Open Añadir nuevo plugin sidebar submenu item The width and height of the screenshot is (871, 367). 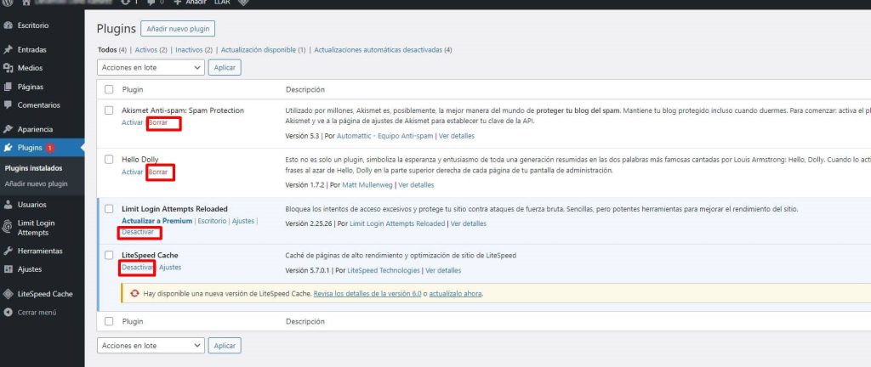coord(36,183)
